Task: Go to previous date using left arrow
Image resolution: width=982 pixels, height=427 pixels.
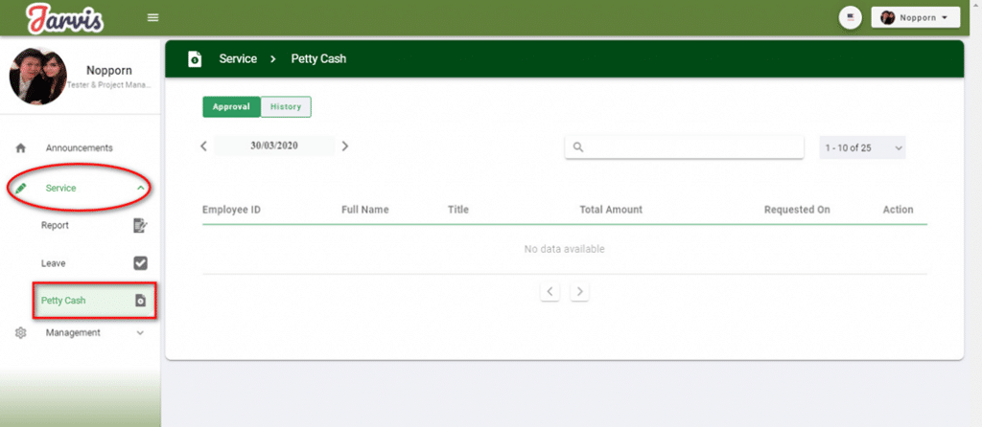Action: point(203,146)
